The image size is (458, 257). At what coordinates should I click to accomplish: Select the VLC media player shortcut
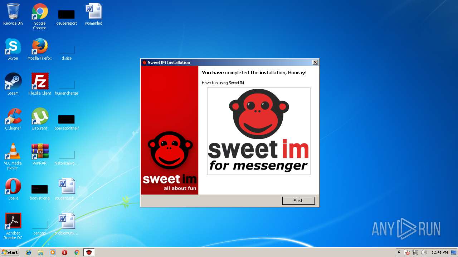pos(13,156)
